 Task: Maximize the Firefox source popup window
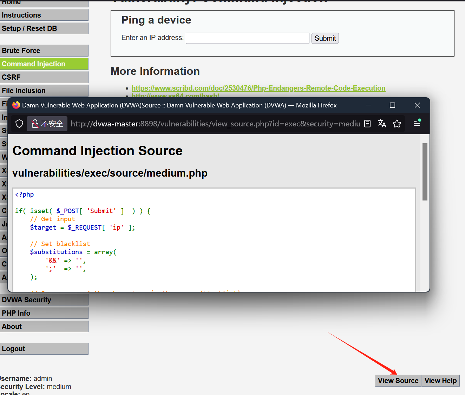(392, 105)
